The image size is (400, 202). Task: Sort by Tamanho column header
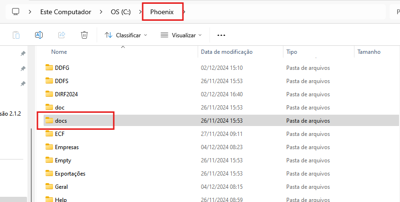(x=369, y=52)
